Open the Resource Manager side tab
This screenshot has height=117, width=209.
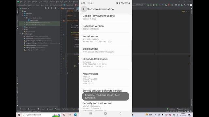coord(18,22)
